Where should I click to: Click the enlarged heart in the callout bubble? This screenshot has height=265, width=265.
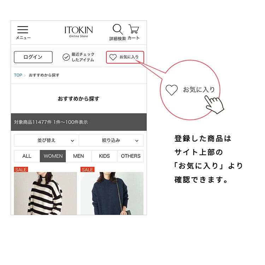171,90
